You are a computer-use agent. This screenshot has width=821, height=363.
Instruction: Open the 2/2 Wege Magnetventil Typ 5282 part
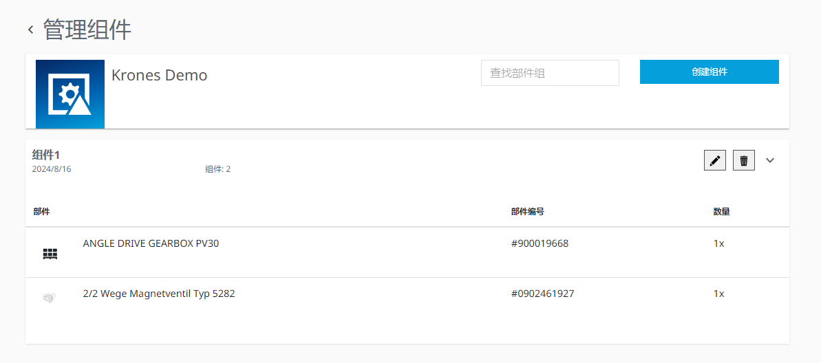tap(159, 294)
